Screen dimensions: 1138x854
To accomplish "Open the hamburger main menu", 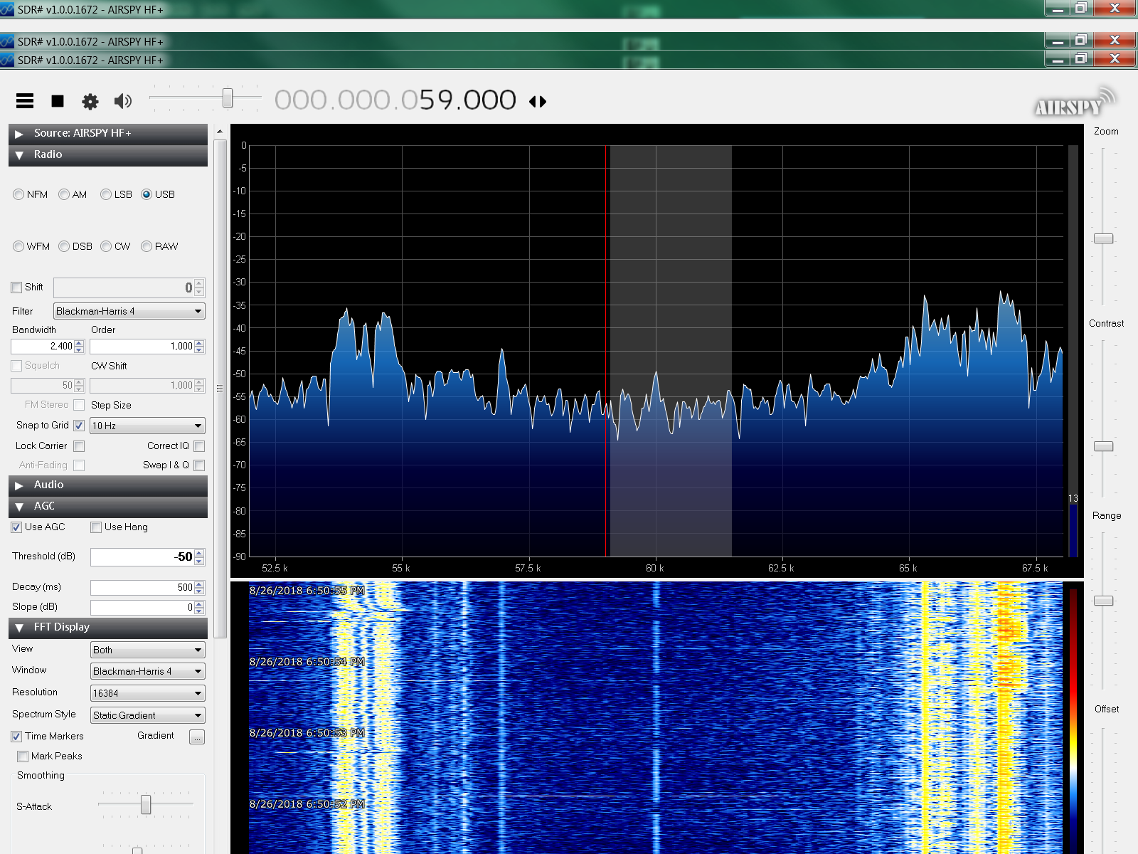I will pyautogui.click(x=25, y=101).
